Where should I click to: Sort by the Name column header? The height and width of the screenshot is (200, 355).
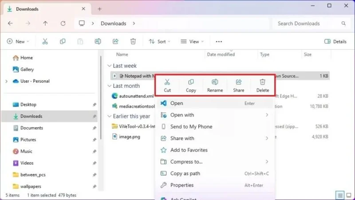click(122, 54)
